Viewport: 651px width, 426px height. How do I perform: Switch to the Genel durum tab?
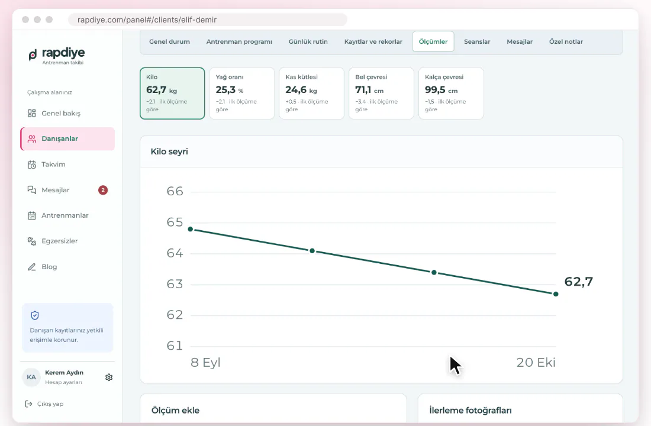click(169, 41)
